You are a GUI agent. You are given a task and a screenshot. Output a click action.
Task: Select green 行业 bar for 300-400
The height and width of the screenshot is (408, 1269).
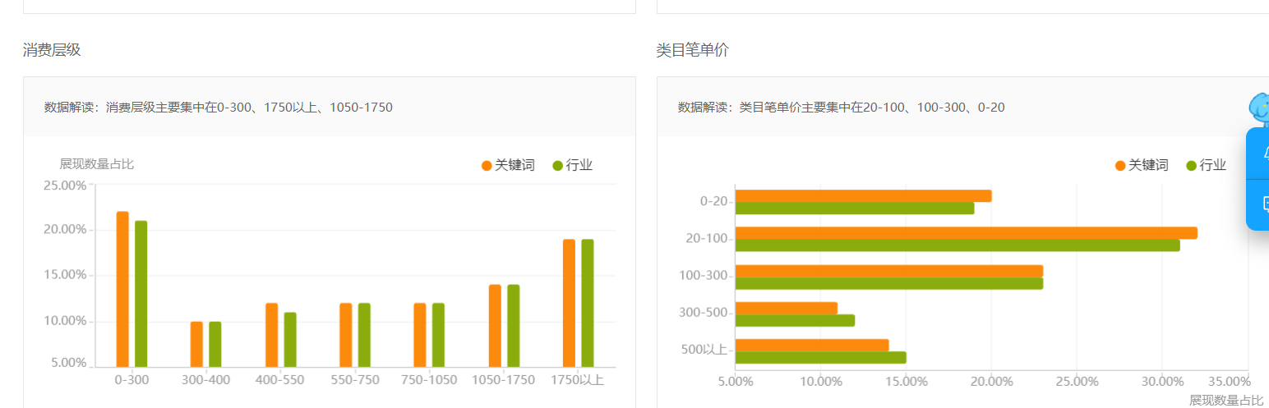pyautogui.click(x=215, y=344)
